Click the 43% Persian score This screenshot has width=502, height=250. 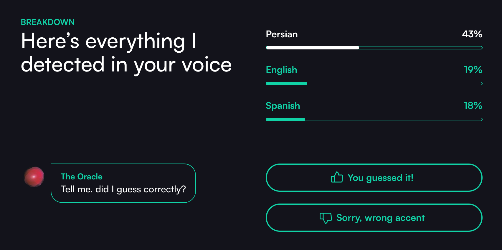pyautogui.click(x=472, y=34)
